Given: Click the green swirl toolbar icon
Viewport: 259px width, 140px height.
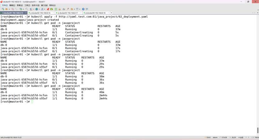Looking at the screenshot, I should (x=51, y=9).
